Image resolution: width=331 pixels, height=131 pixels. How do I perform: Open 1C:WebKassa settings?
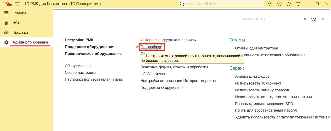point(153,74)
